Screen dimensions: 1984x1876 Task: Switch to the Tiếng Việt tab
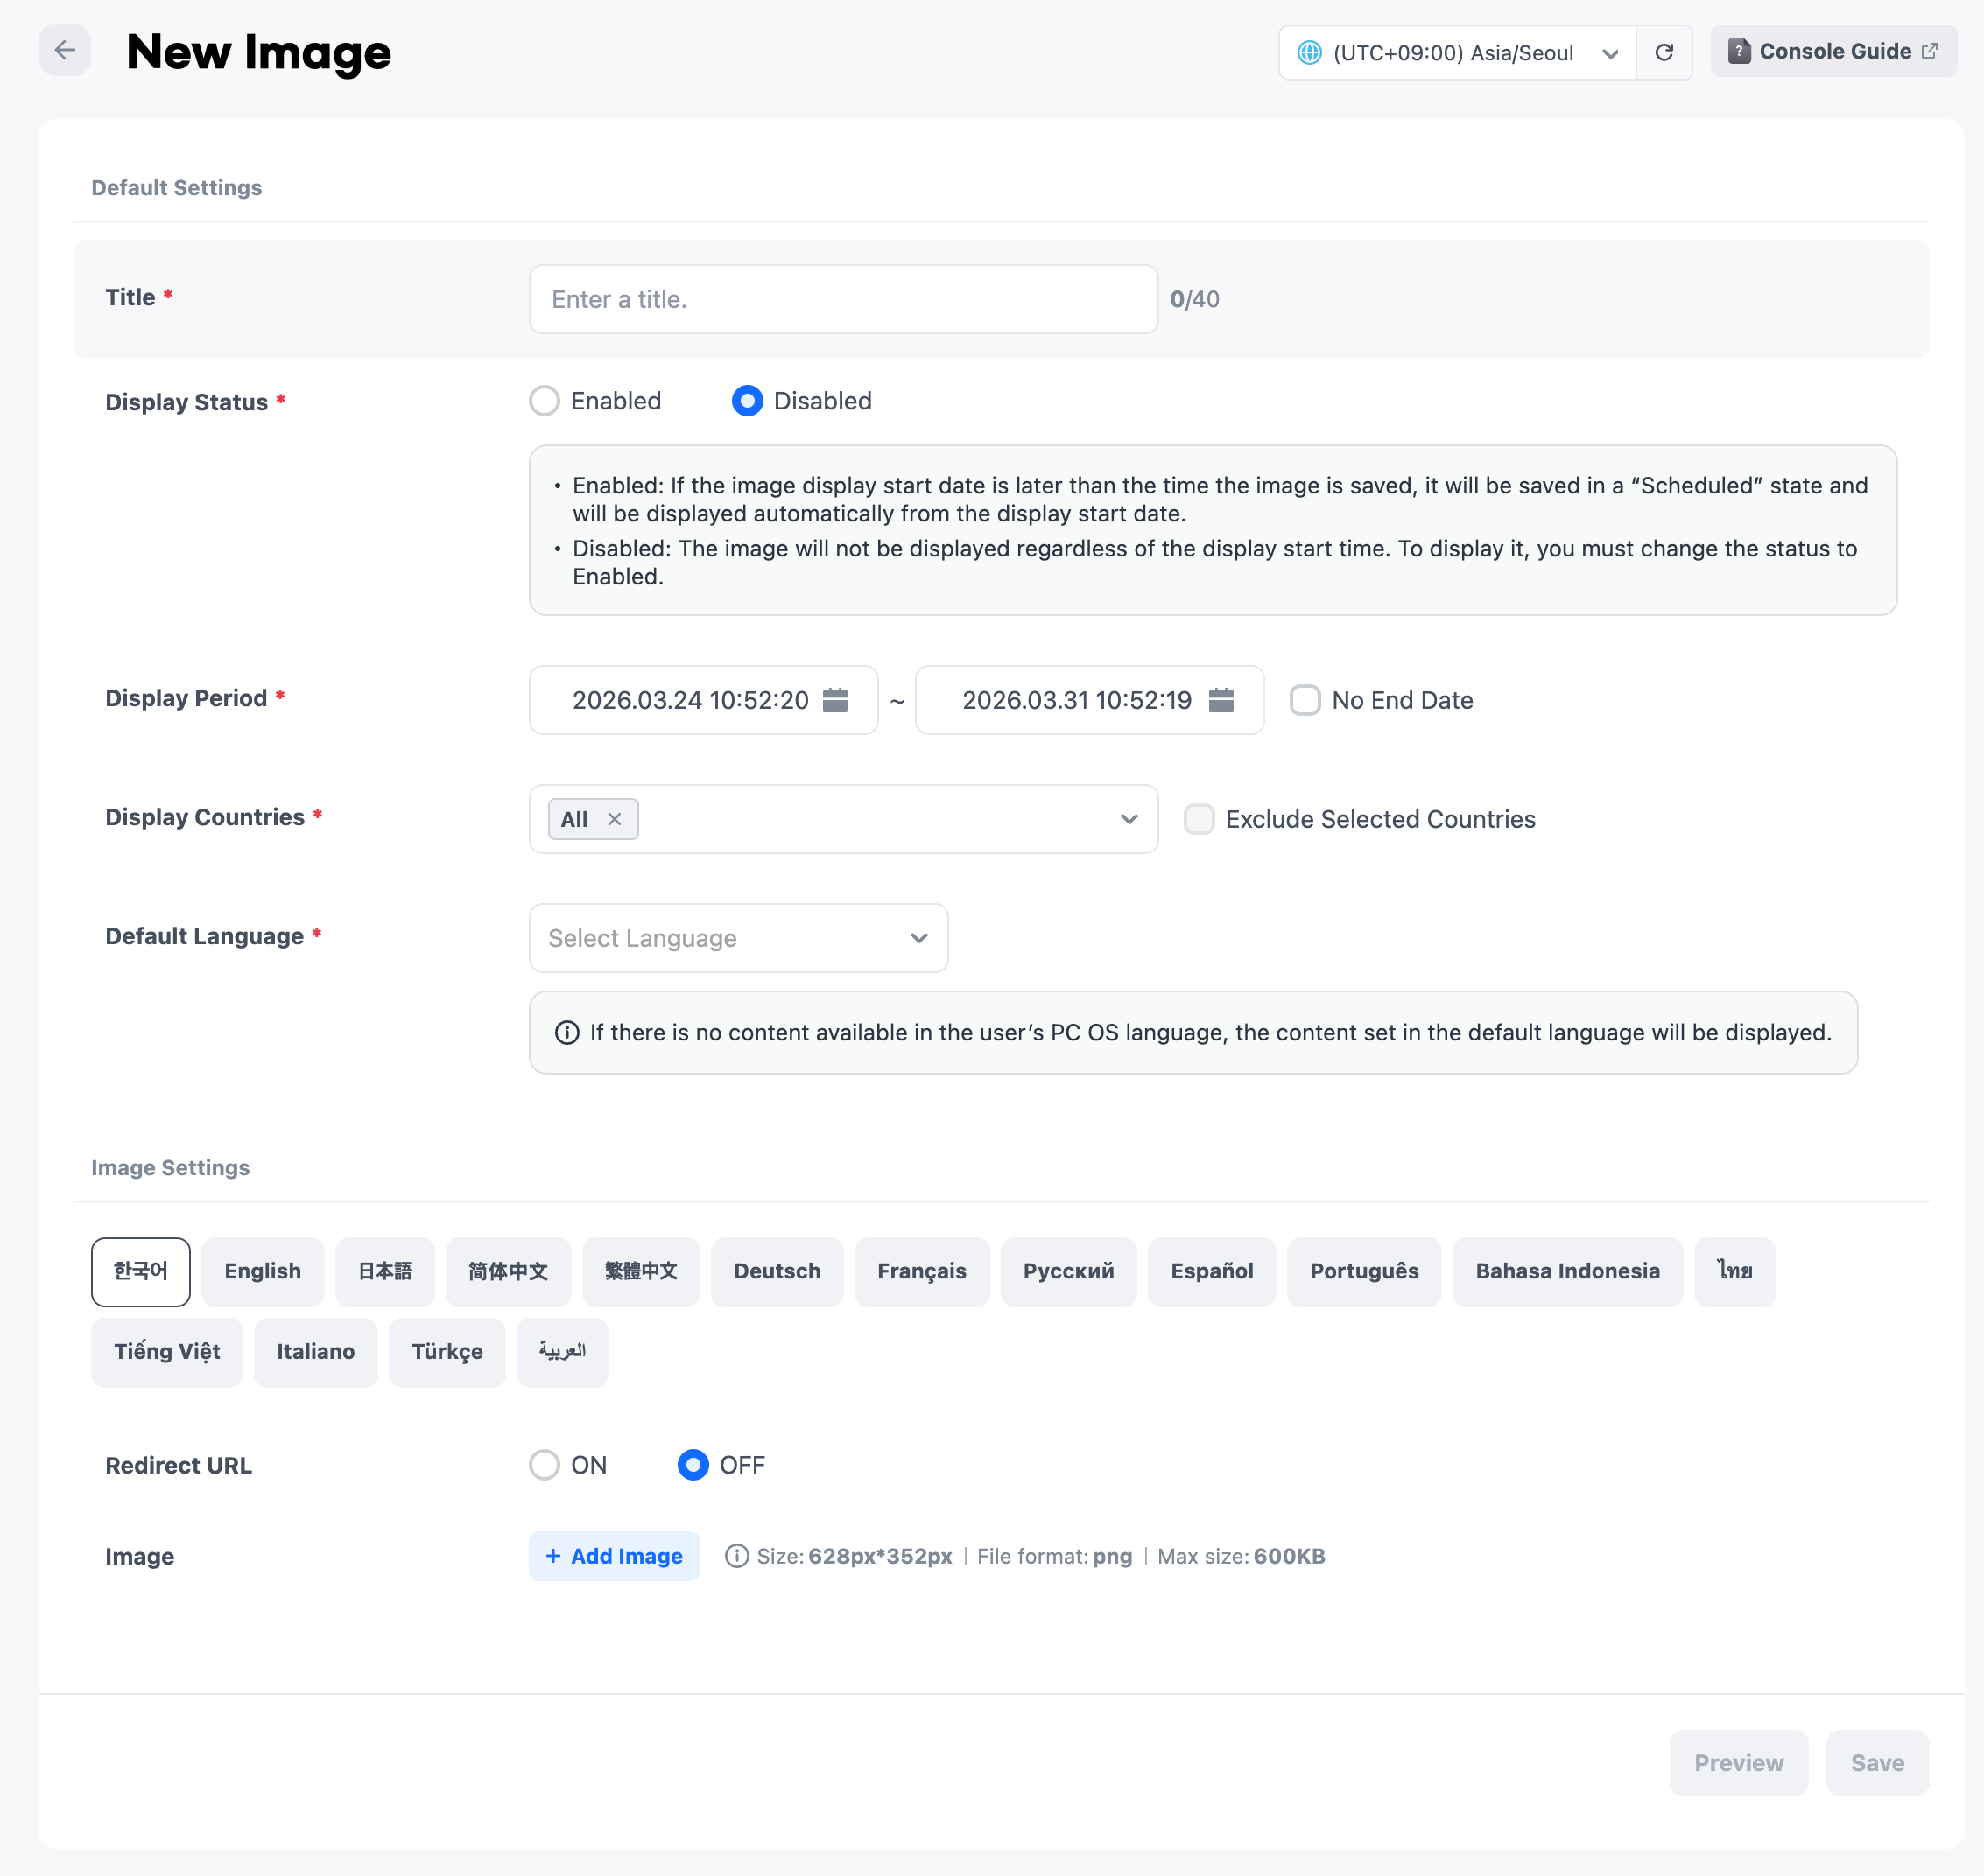pos(166,1351)
